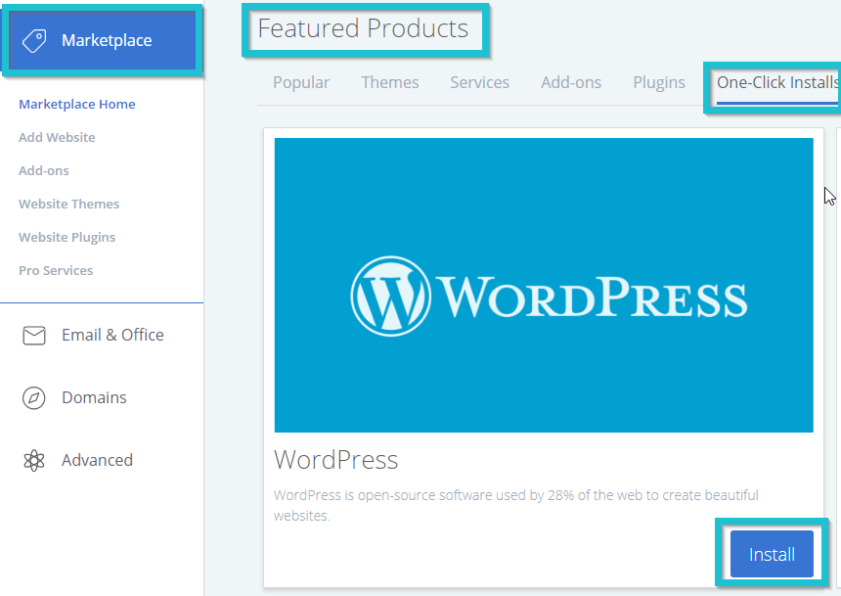The height and width of the screenshot is (596, 841).
Task: Go to the Domains section
Action: click(x=94, y=398)
